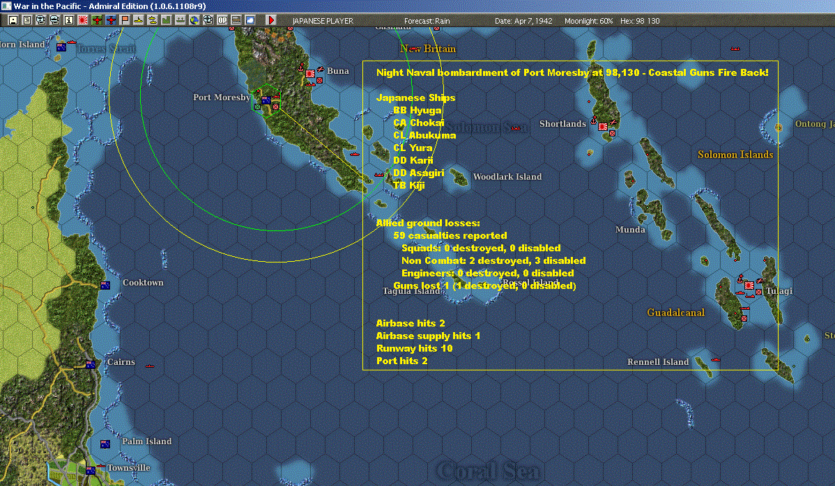Click the two yellow ships toolbar icon

coord(153,20)
